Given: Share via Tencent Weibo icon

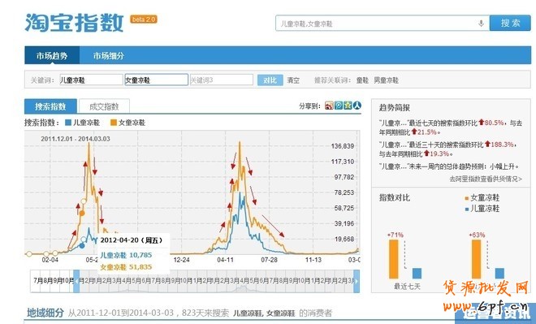Looking at the screenshot, I should tap(339, 106).
